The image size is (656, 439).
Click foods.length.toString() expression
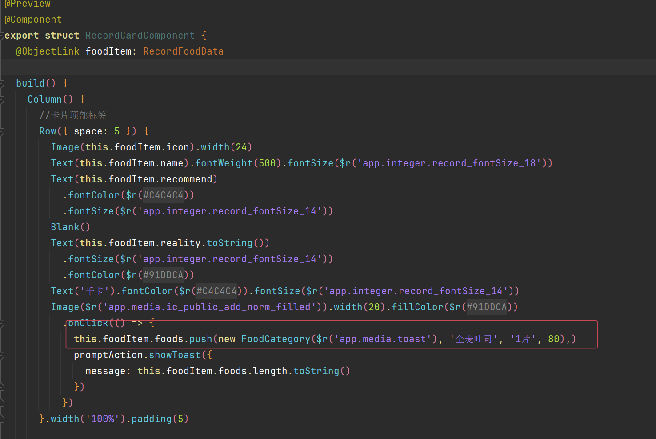pyautogui.click(x=284, y=371)
